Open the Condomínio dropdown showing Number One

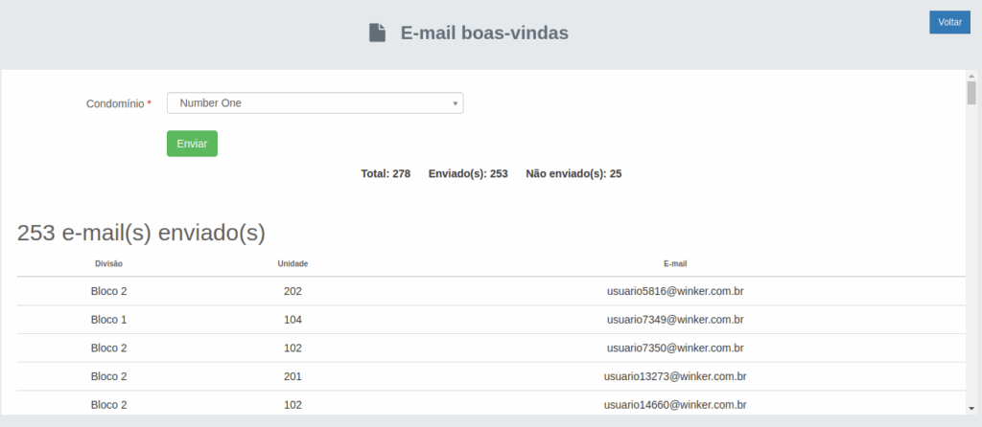coord(315,103)
